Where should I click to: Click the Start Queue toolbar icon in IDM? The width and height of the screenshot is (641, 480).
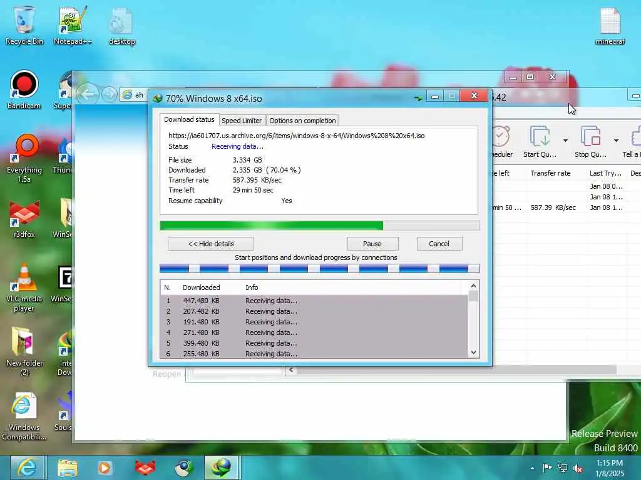(x=540, y=141)
